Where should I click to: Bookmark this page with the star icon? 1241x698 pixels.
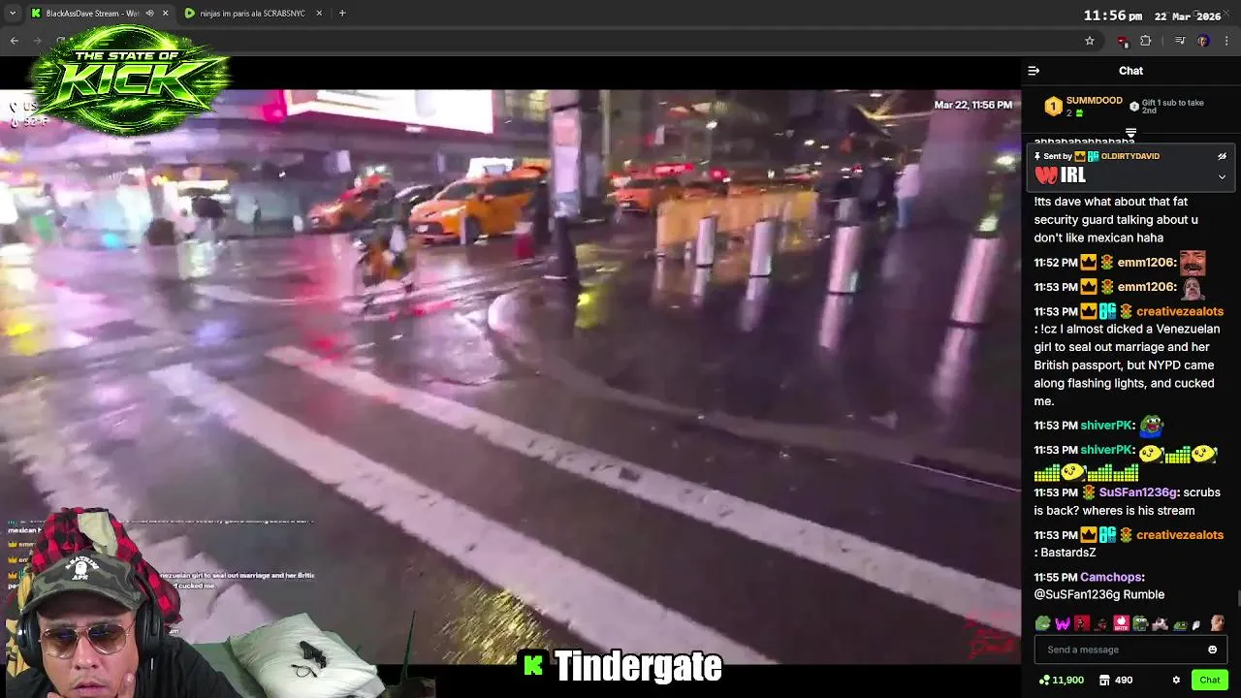[1090, 41]
